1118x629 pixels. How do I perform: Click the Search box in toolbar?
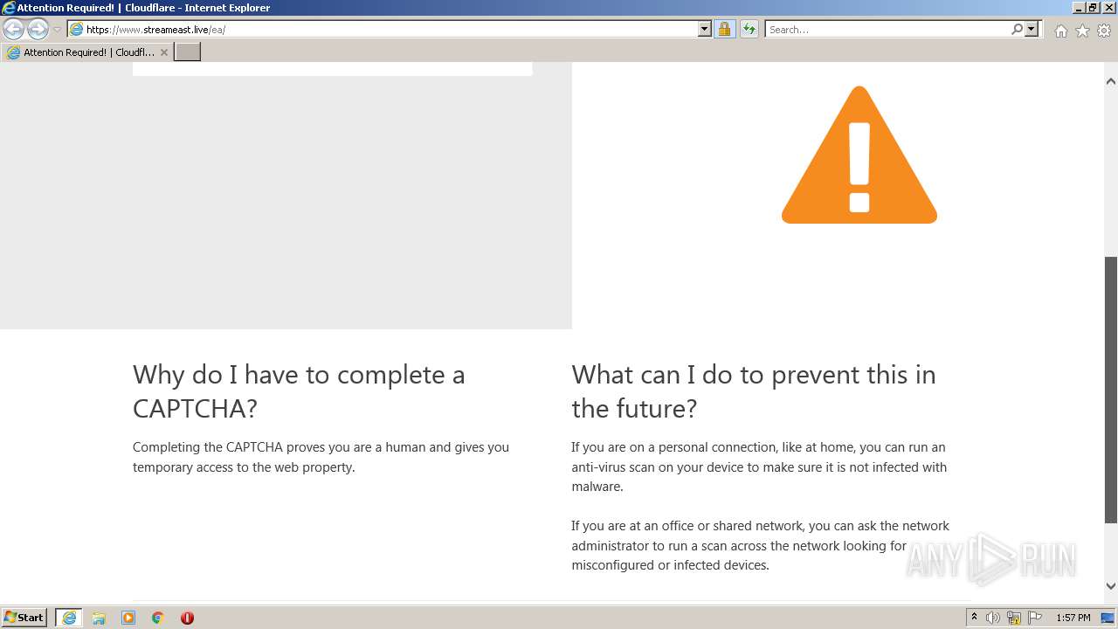click(887, 29)
